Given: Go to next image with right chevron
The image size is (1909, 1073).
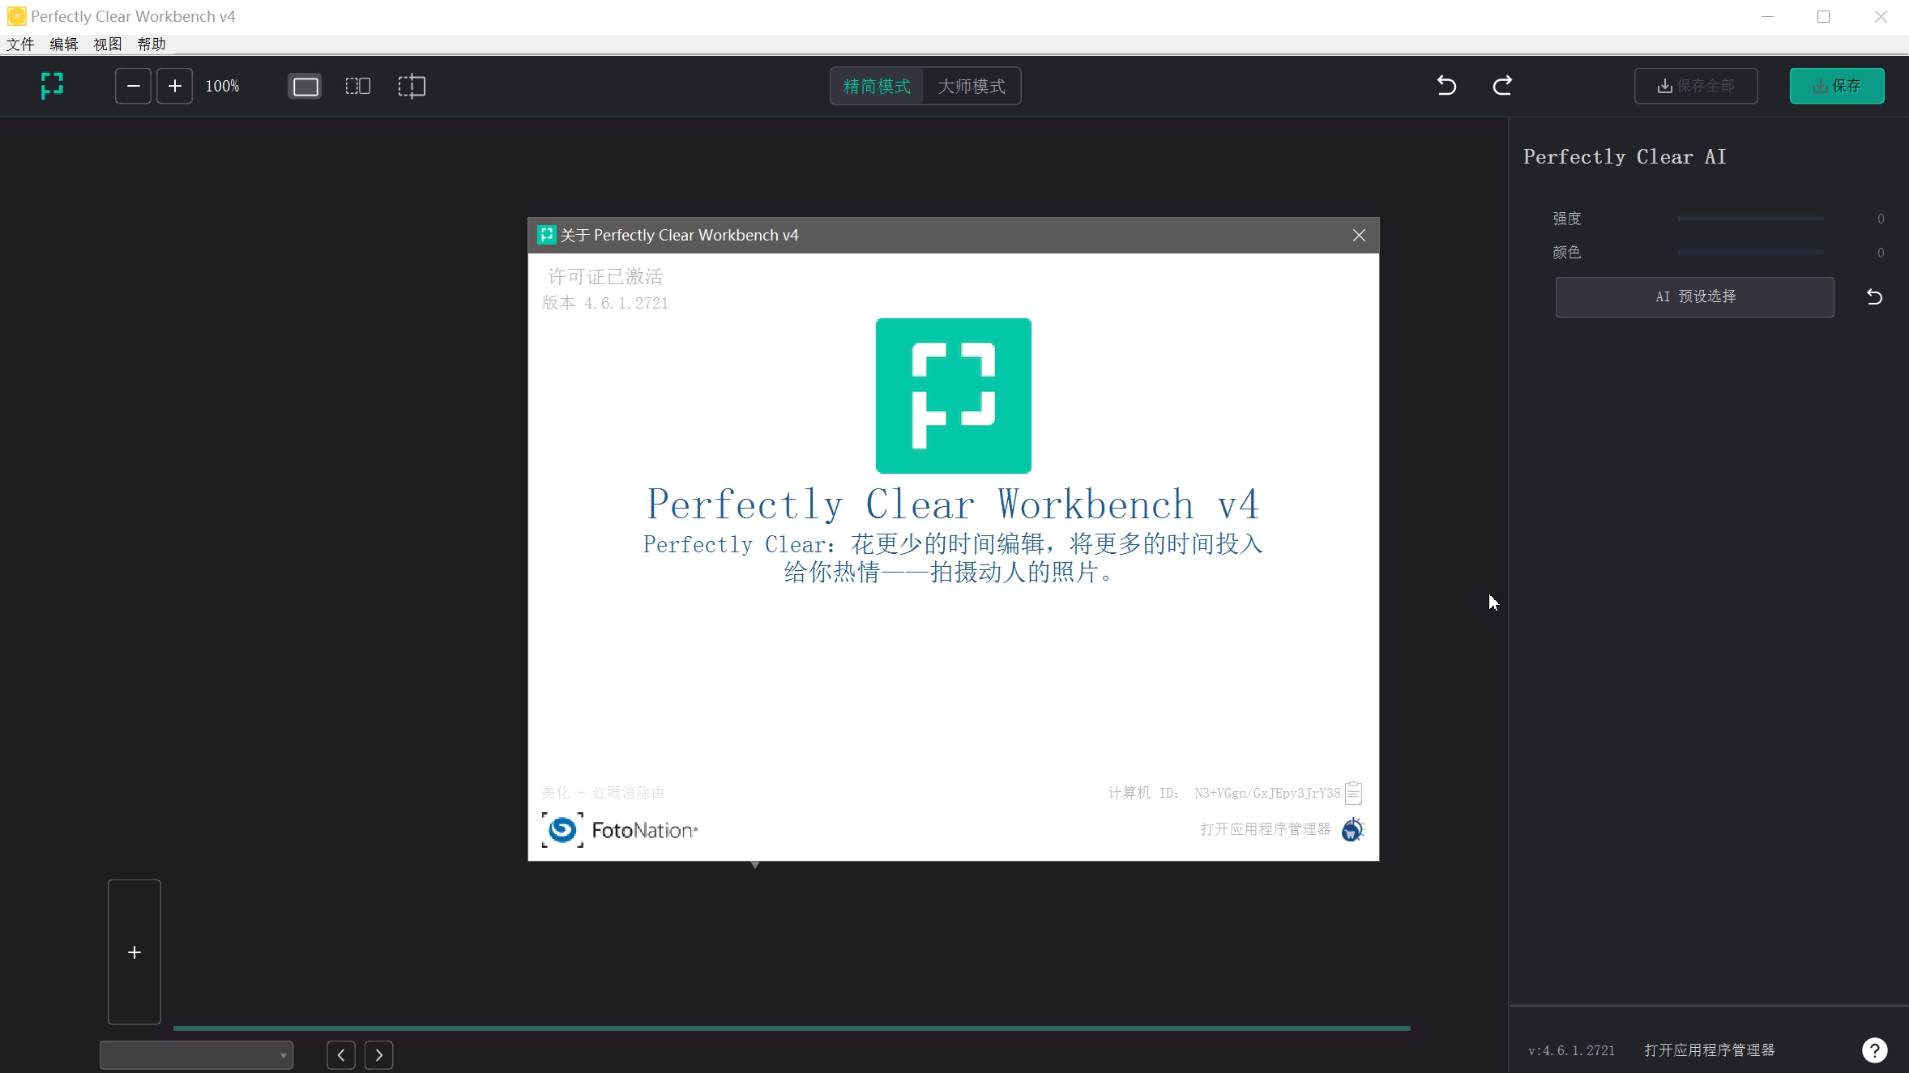Looking at the screenshot, I should click(x=378, y=1054).
